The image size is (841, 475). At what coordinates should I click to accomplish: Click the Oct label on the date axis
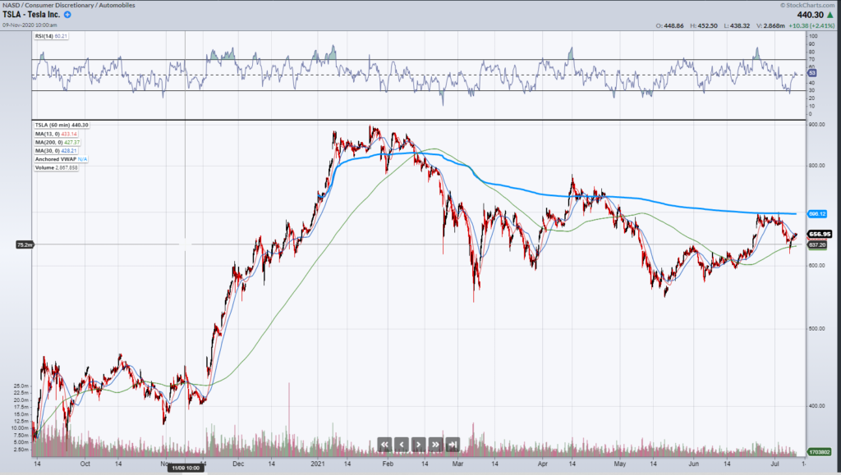point(85,464)
